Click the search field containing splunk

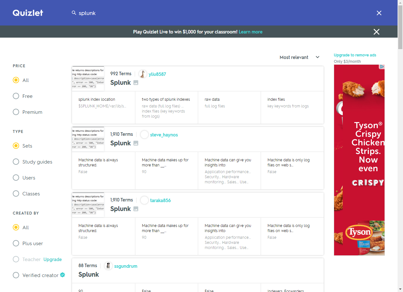click(223, 13)
